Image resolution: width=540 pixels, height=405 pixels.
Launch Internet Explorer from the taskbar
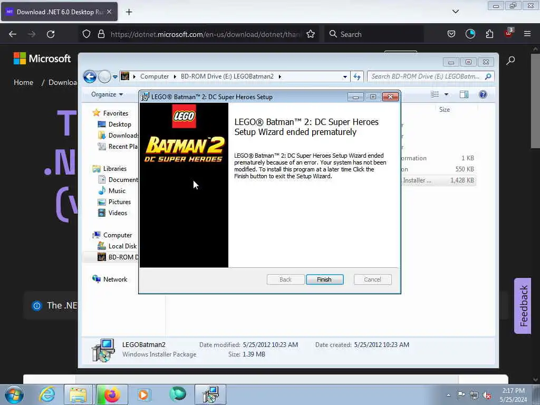pyautogui.click(x=47, y=394)
